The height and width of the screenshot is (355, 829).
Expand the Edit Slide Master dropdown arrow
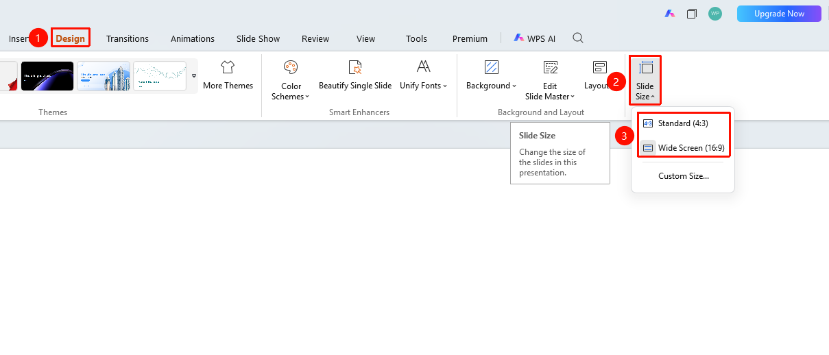pyautogui.click(x=573, y=97)
